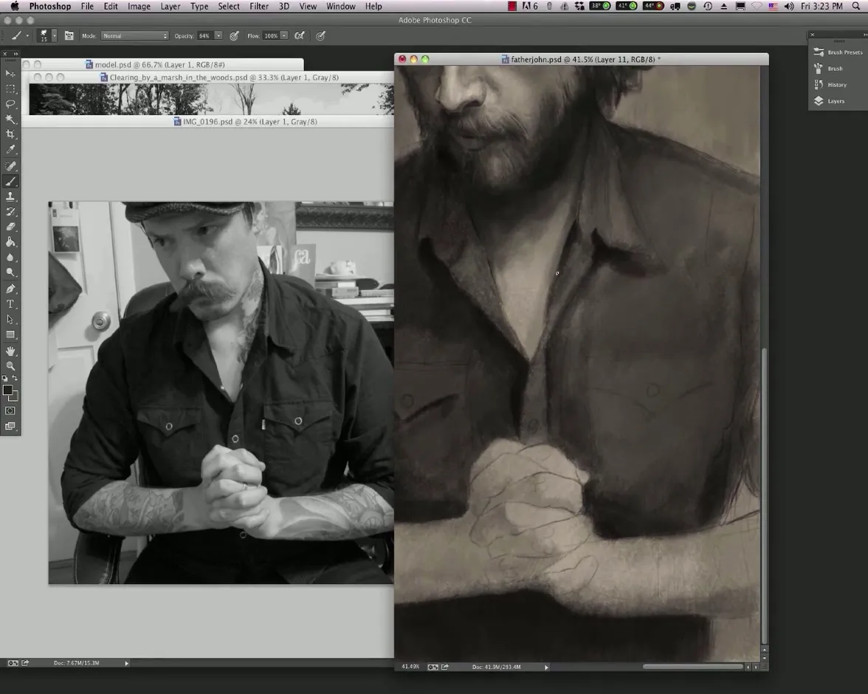This screenshot has width=868, height=694.
Task: Select the Clone Stamp tool
Action: click(x=10, y=196)
